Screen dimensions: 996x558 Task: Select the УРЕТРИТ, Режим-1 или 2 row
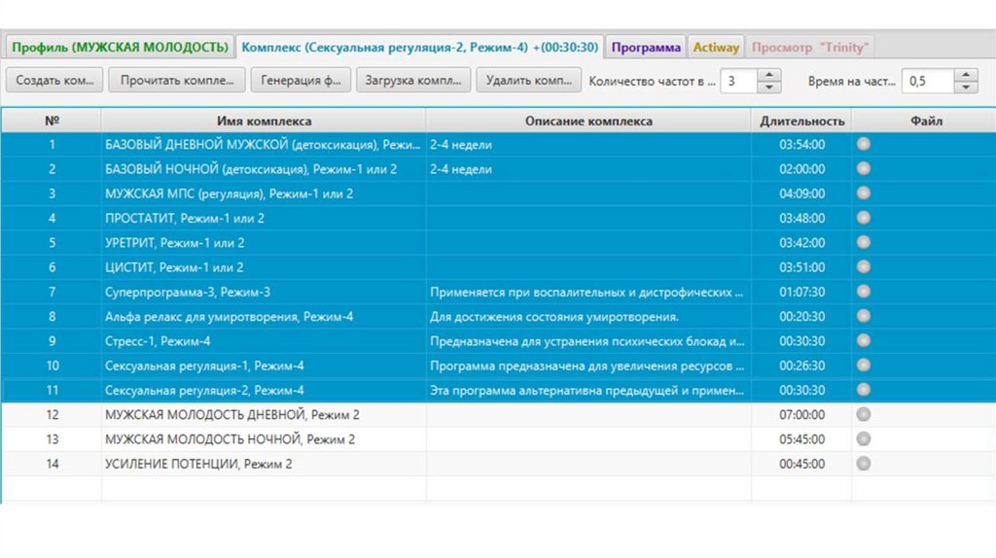pyautogui.click(x=498, y=242)
